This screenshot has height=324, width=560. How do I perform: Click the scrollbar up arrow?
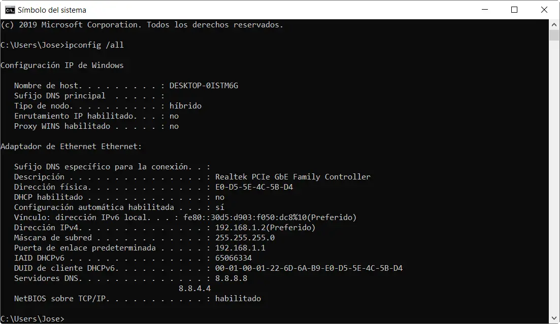(554, 24)
